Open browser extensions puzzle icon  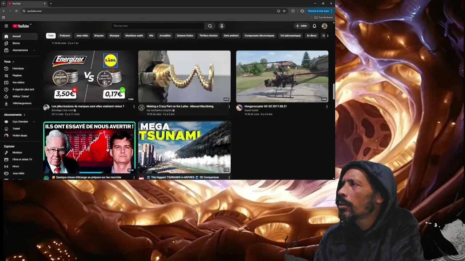click(293, 11)
